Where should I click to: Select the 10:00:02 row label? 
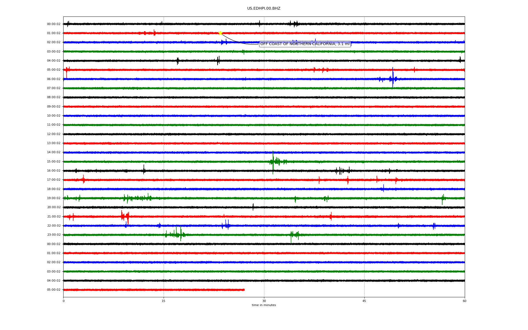click(54, 116)
